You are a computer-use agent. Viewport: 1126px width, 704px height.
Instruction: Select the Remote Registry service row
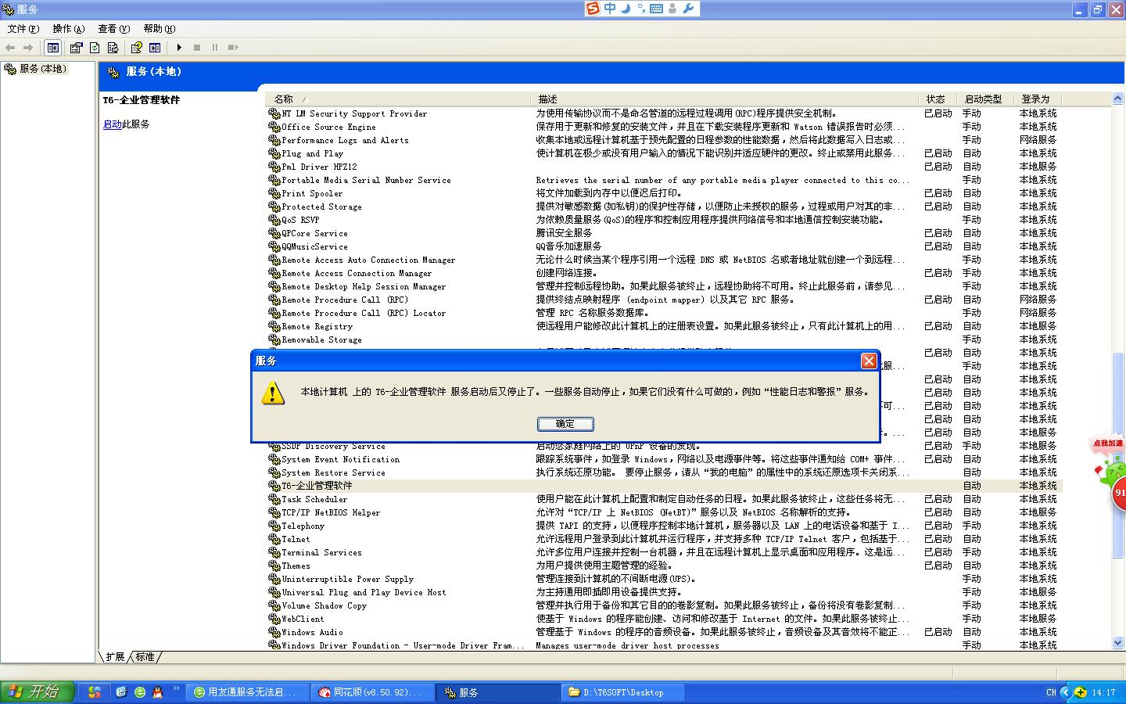click(665, 326)
